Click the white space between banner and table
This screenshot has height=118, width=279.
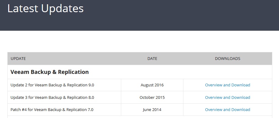click(139, 41)
